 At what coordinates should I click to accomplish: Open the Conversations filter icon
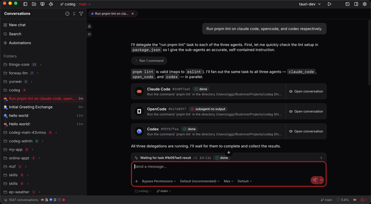coord(81,14)
